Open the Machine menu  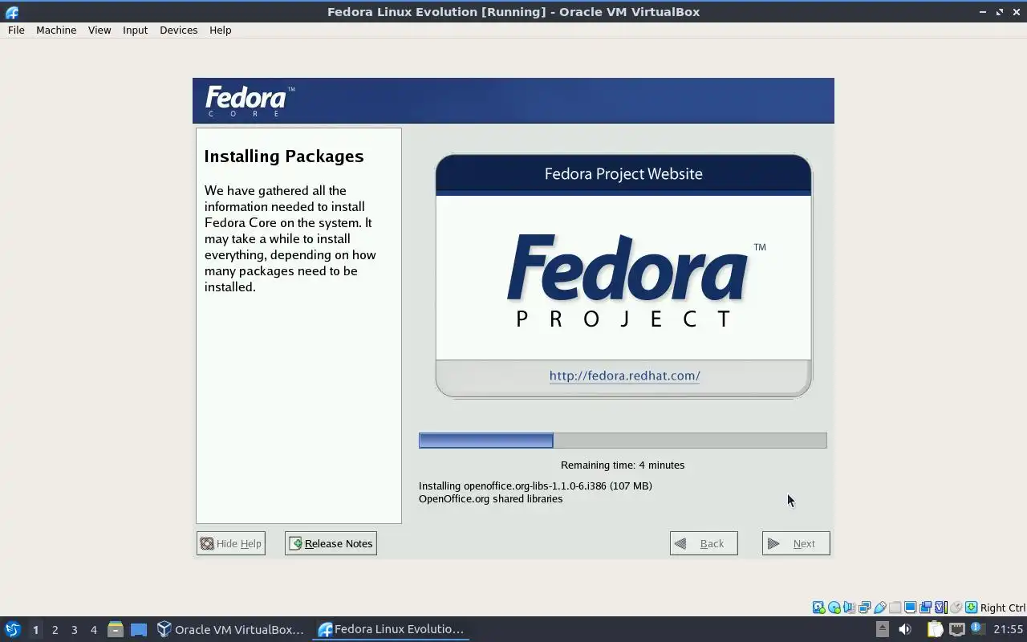56,30
